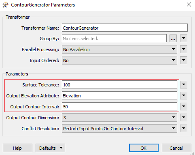The image size is (195, 155).
Task: Open Group By attribute picker ellipsis button
Action: [x=173, y=39]
